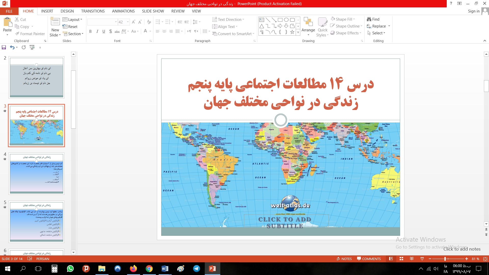Click the New Slide icon
Screen dimensions: 489x275
coord(55,22)
